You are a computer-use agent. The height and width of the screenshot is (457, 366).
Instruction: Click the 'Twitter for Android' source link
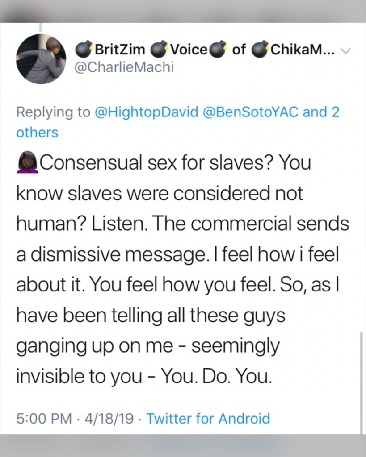coord(208,419)
